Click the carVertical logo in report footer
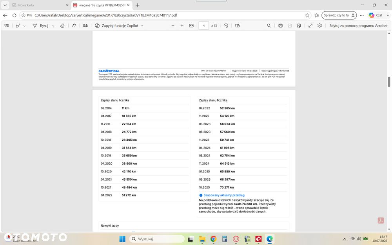 point(109,71)
